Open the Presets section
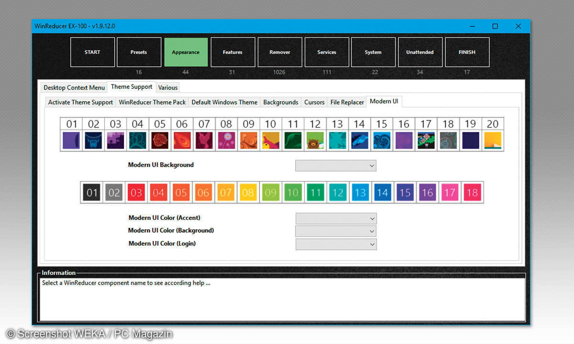Viewport: 574px width, 344px height. tap(139, 52)
